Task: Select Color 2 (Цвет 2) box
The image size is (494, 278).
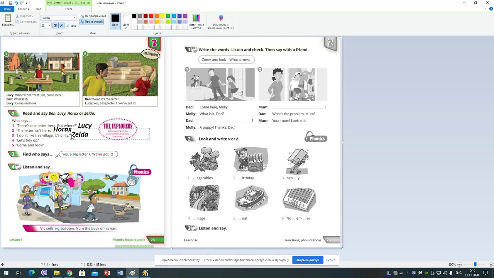Action: [126, 21]
